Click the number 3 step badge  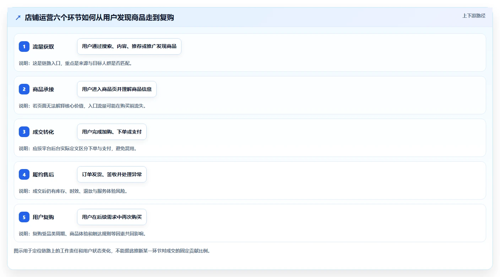coord(24,132)
